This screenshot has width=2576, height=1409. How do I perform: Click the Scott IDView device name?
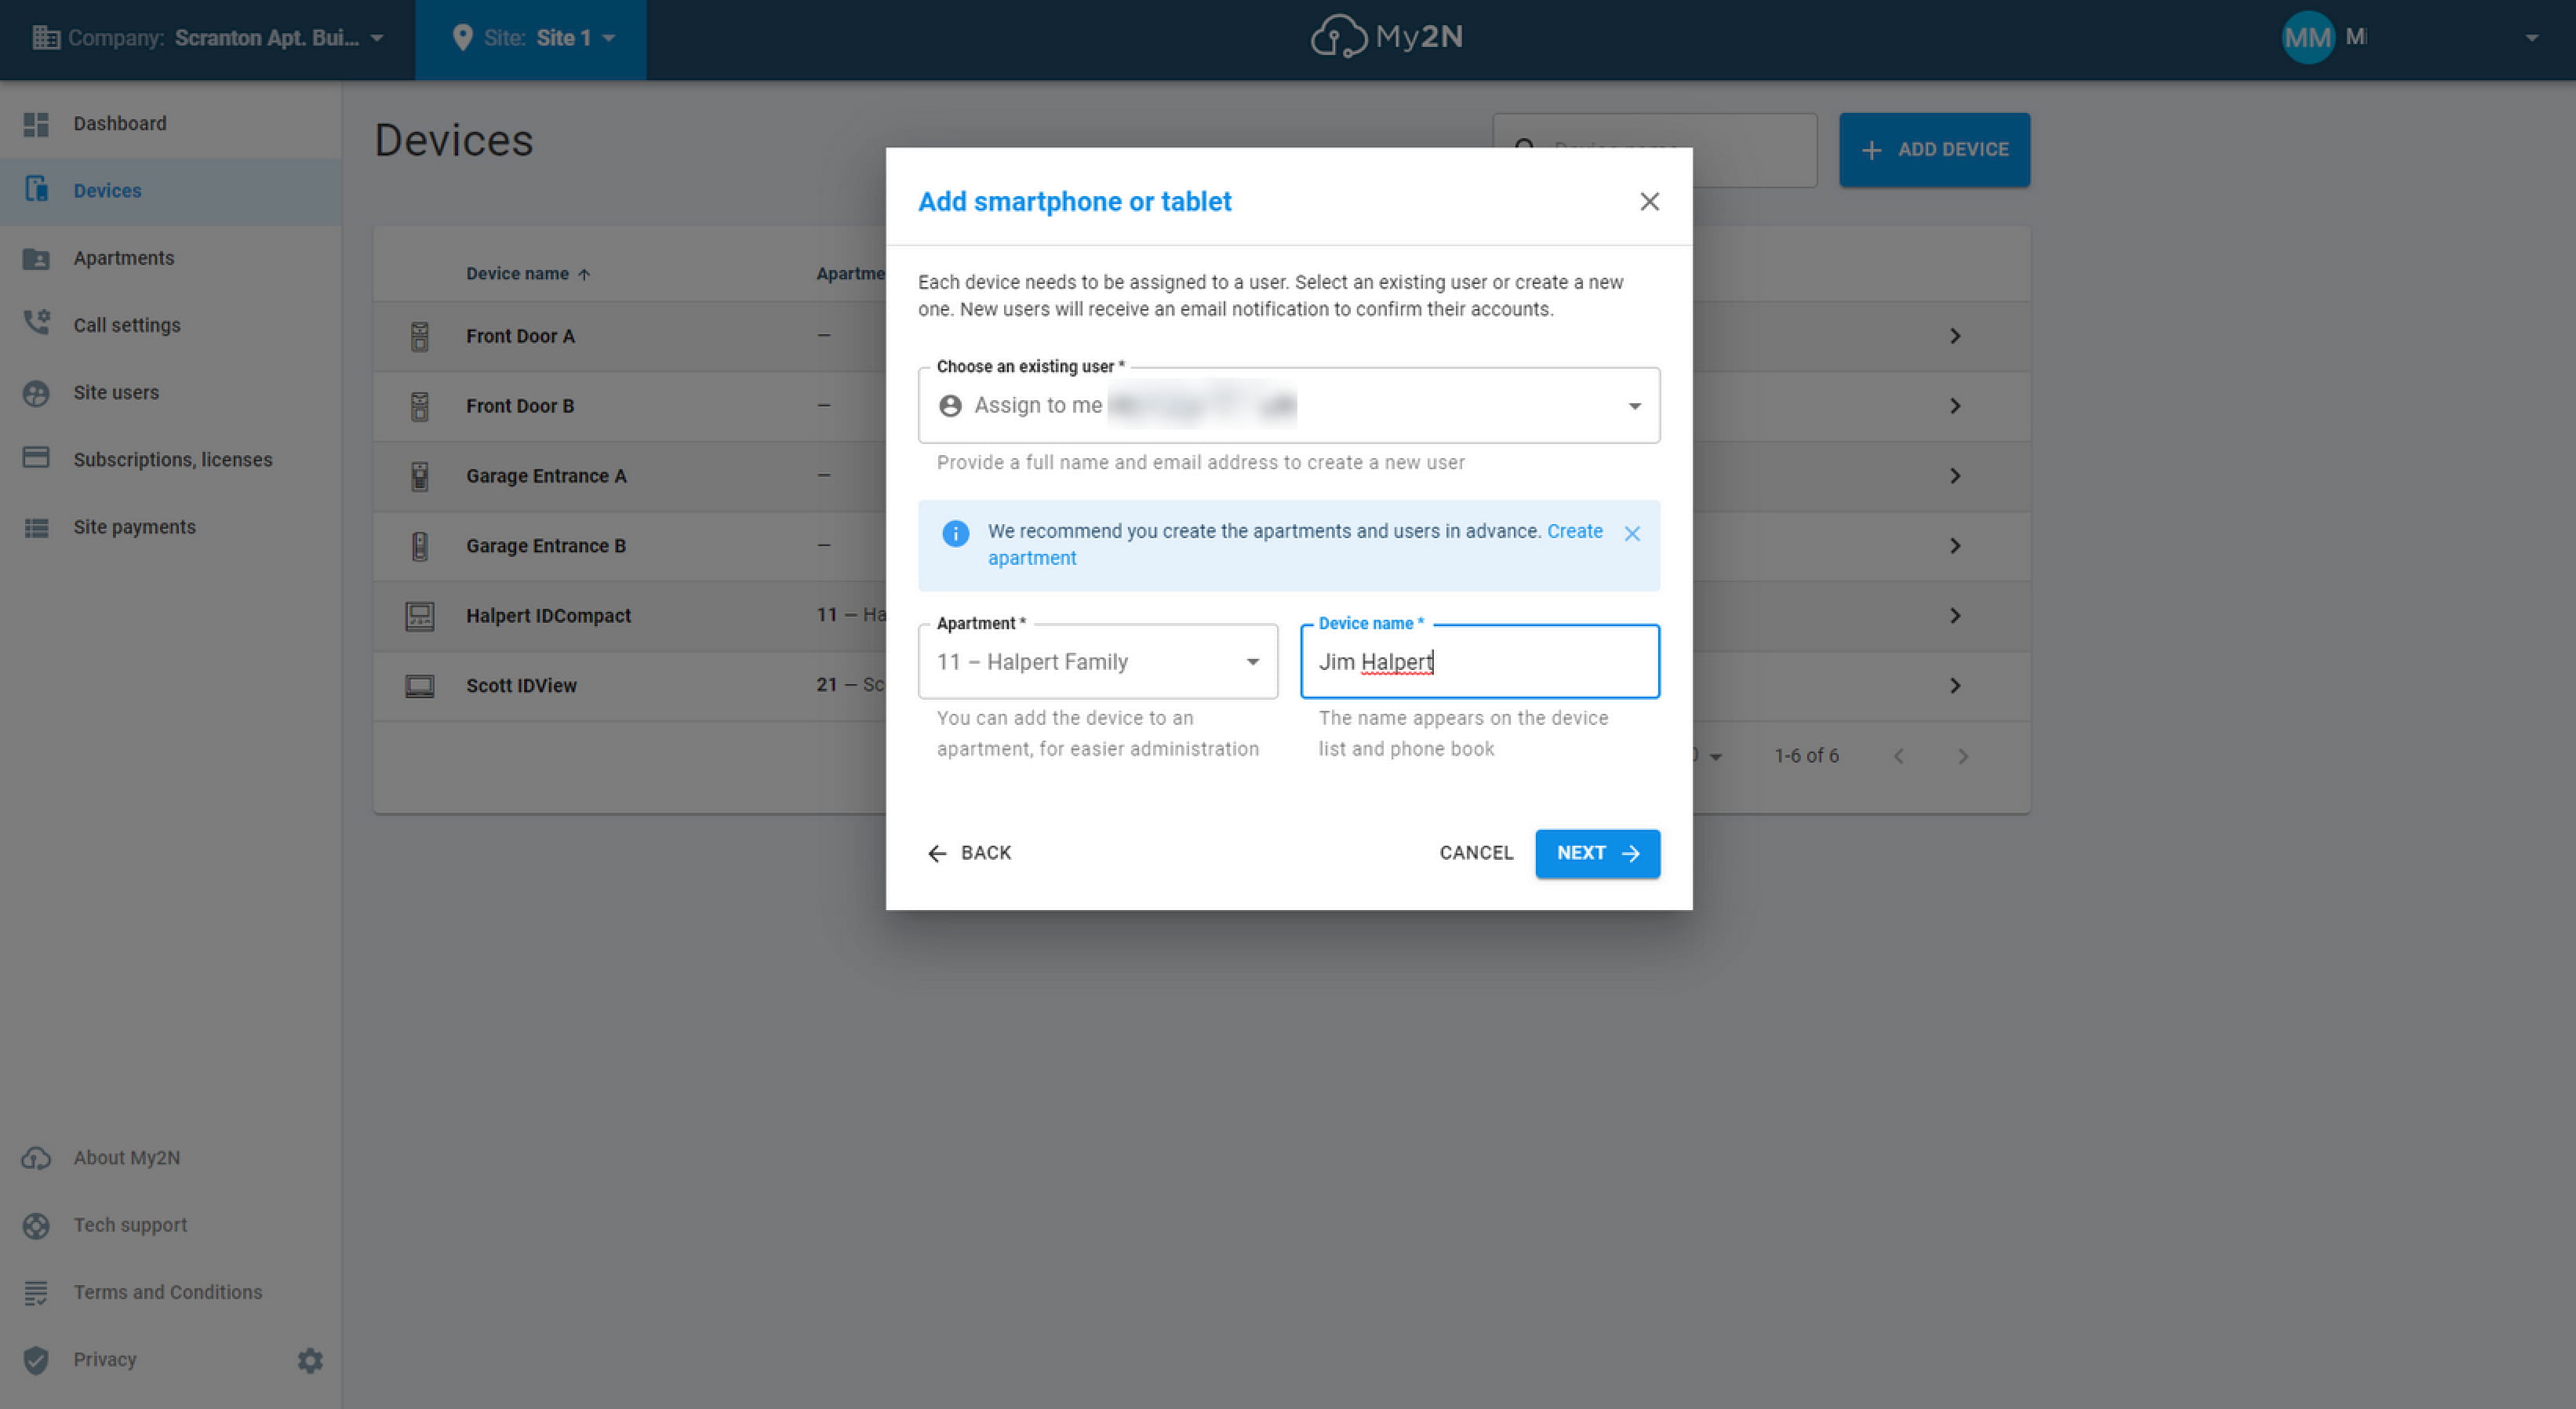[521, 686]
